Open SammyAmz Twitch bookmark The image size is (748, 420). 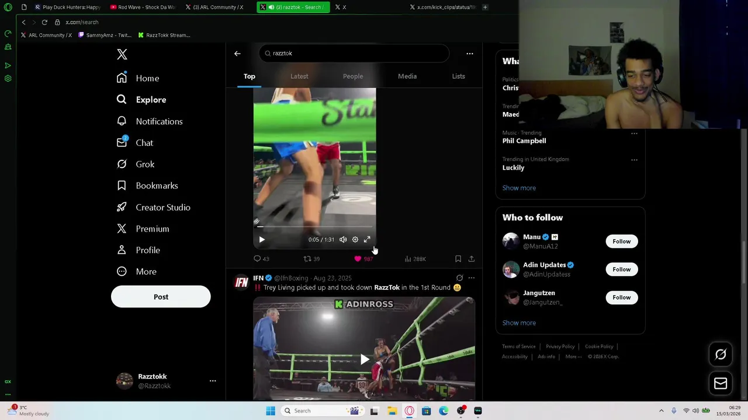point(104,35)
